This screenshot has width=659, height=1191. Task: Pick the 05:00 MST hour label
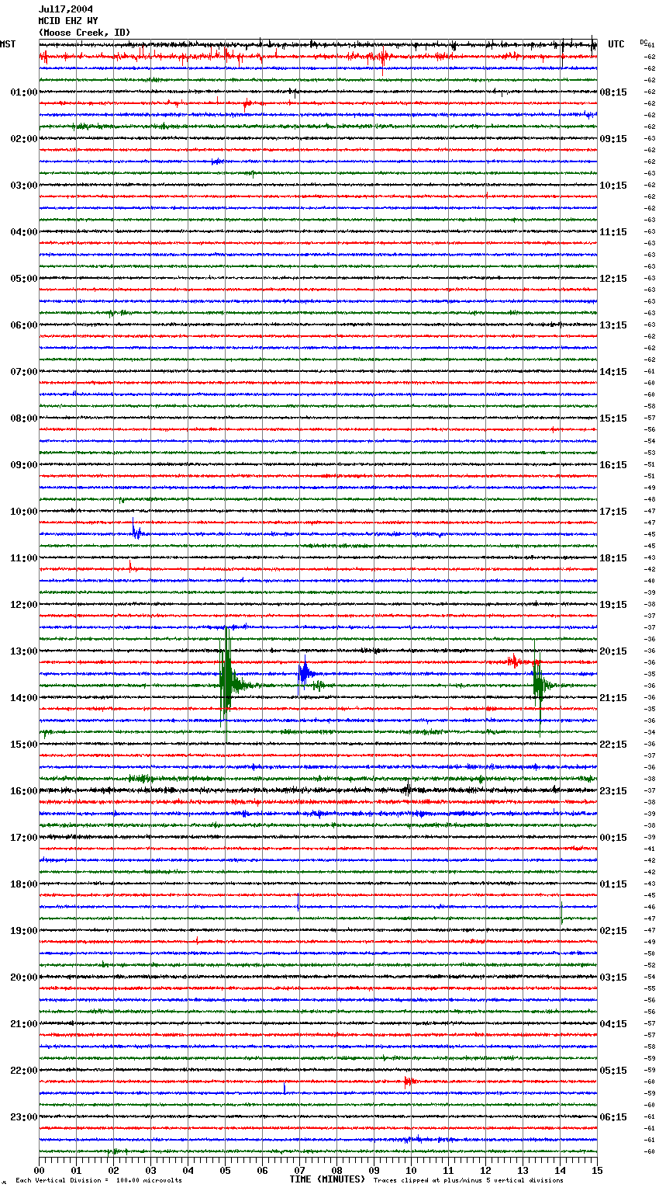click(24, 279)
